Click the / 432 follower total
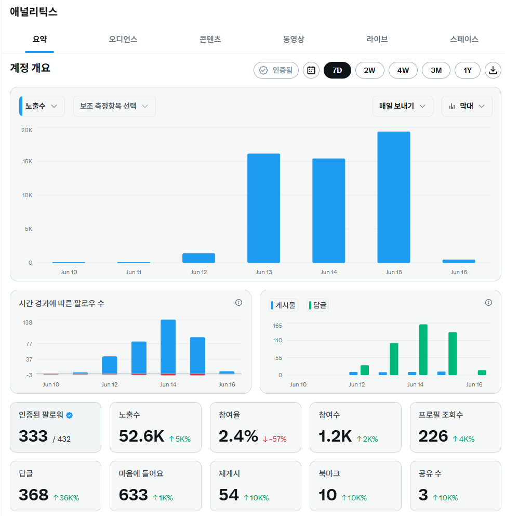Viewport: 505px width, 516px height. tap(61, 439)
